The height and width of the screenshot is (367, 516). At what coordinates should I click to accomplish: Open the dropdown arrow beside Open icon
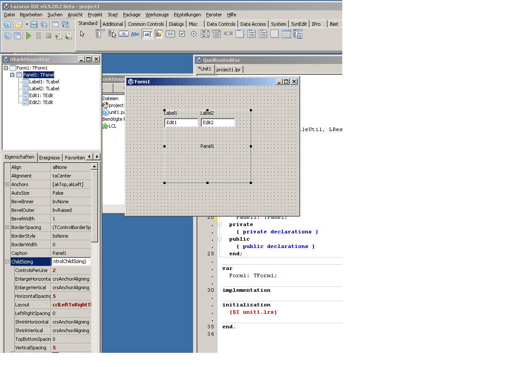click(x=27, y=24)
